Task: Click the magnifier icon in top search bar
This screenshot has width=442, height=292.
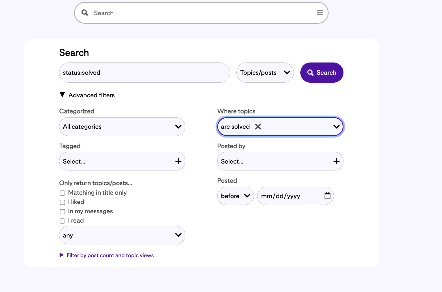Action: click(85, 13)
